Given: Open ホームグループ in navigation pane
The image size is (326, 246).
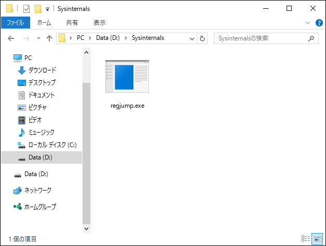Looking at the screenshot, I should (x=40, y=207).
